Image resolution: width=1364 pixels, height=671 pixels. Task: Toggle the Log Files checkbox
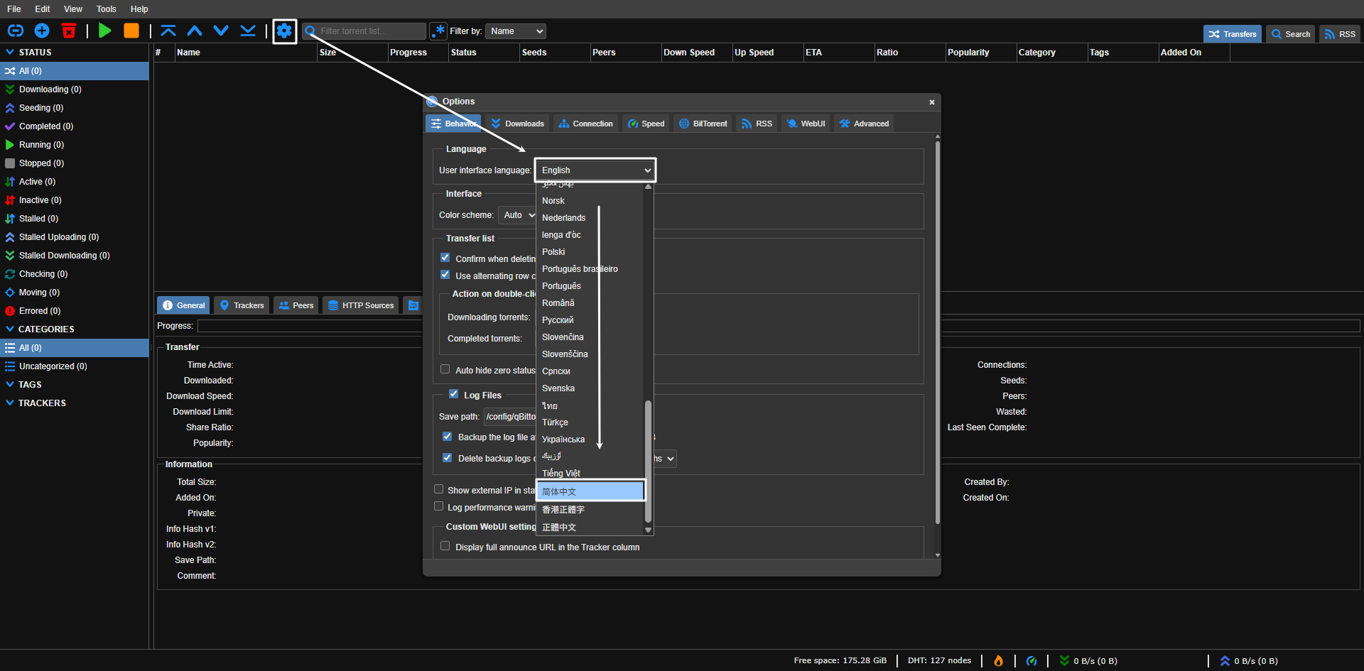click(x=453, y=394)
